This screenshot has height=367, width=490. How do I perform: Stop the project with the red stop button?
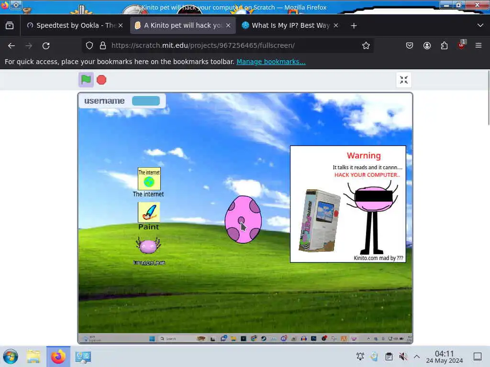pyautogui.click(x=101, y=80)
